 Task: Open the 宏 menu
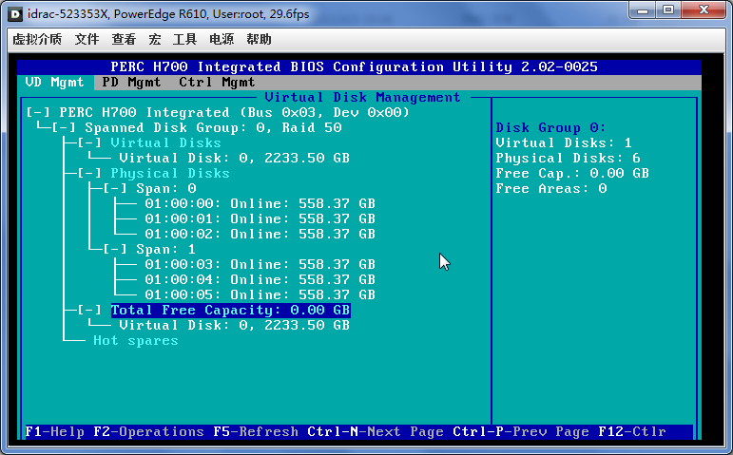pyautogui.click(x=155, y=39)
